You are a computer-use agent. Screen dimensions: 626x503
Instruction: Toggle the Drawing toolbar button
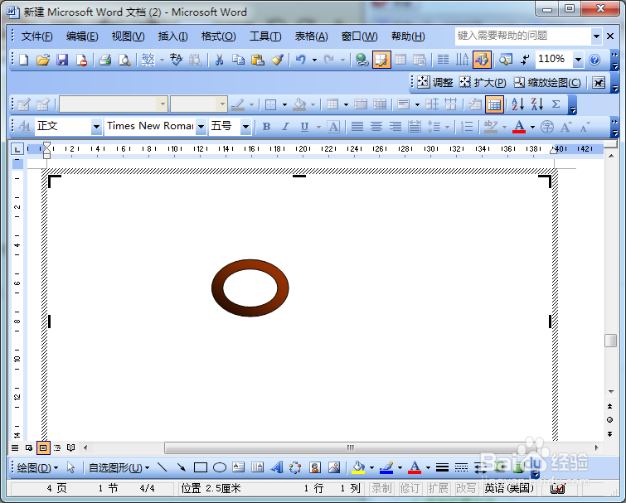[482, 60]
